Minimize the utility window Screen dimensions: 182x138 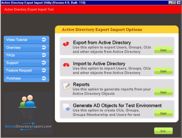[x=170, y=3]
